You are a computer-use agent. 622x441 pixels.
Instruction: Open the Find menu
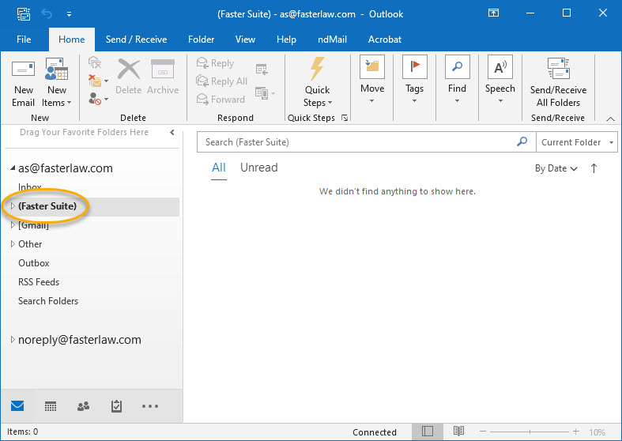(457, 80)
